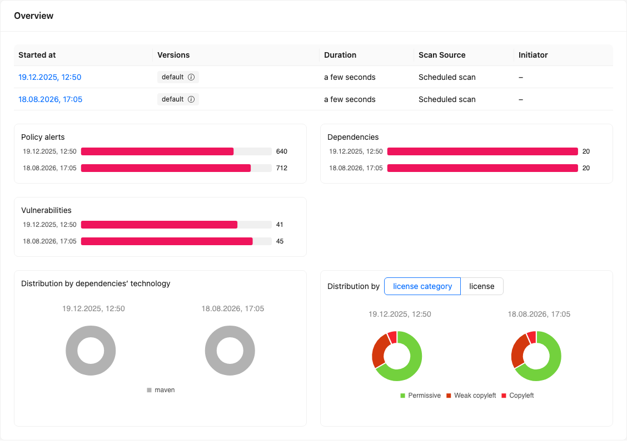Click the Policy alerts value 712
Viewport: 627px width, 441px height.
click(281, 168)
